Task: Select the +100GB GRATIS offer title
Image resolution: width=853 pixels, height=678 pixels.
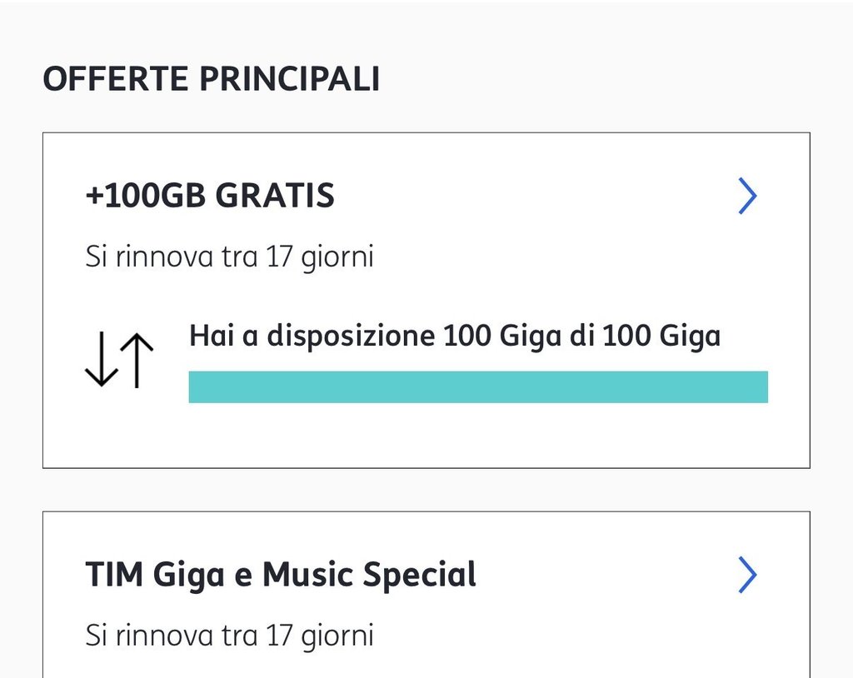Action: [210, 196]
